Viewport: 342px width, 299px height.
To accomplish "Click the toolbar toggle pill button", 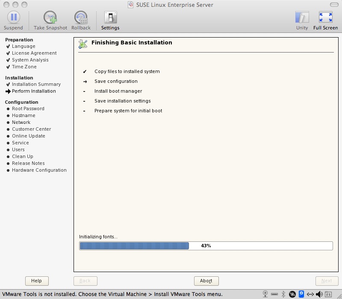I will [x=334, y=5].
